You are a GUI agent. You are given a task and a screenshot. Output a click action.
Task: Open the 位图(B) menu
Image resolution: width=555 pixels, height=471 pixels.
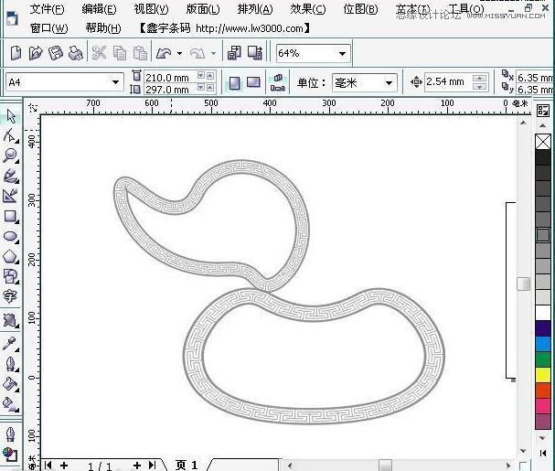click(360, 9)
